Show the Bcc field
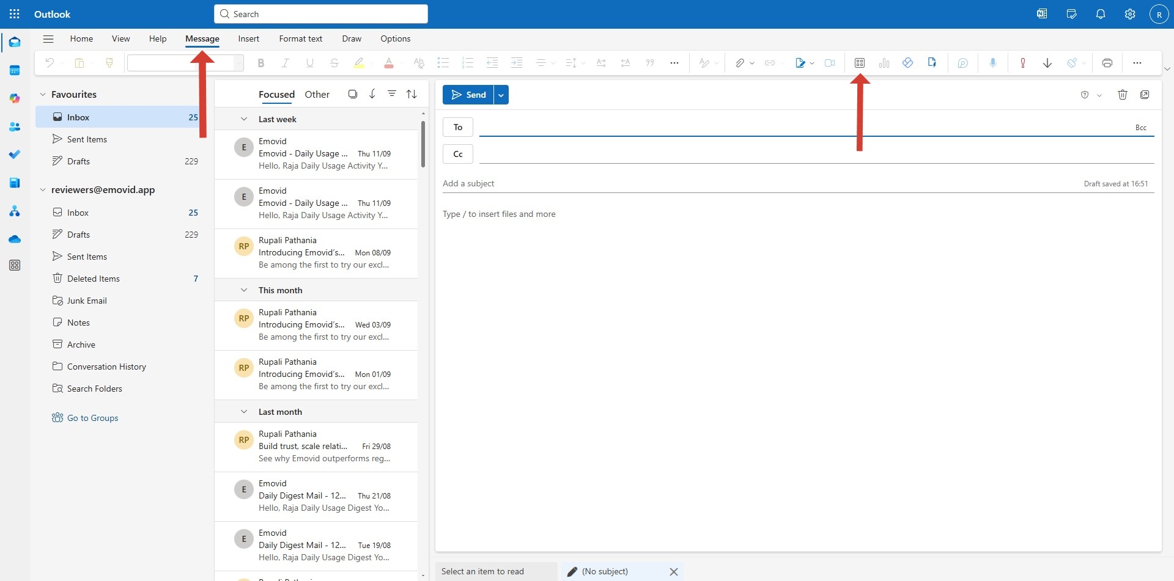The width and height of the screenshot is (1174, 581). point(1141,127)
